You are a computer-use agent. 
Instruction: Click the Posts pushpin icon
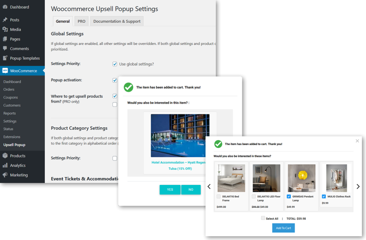(x=5, y=20)
